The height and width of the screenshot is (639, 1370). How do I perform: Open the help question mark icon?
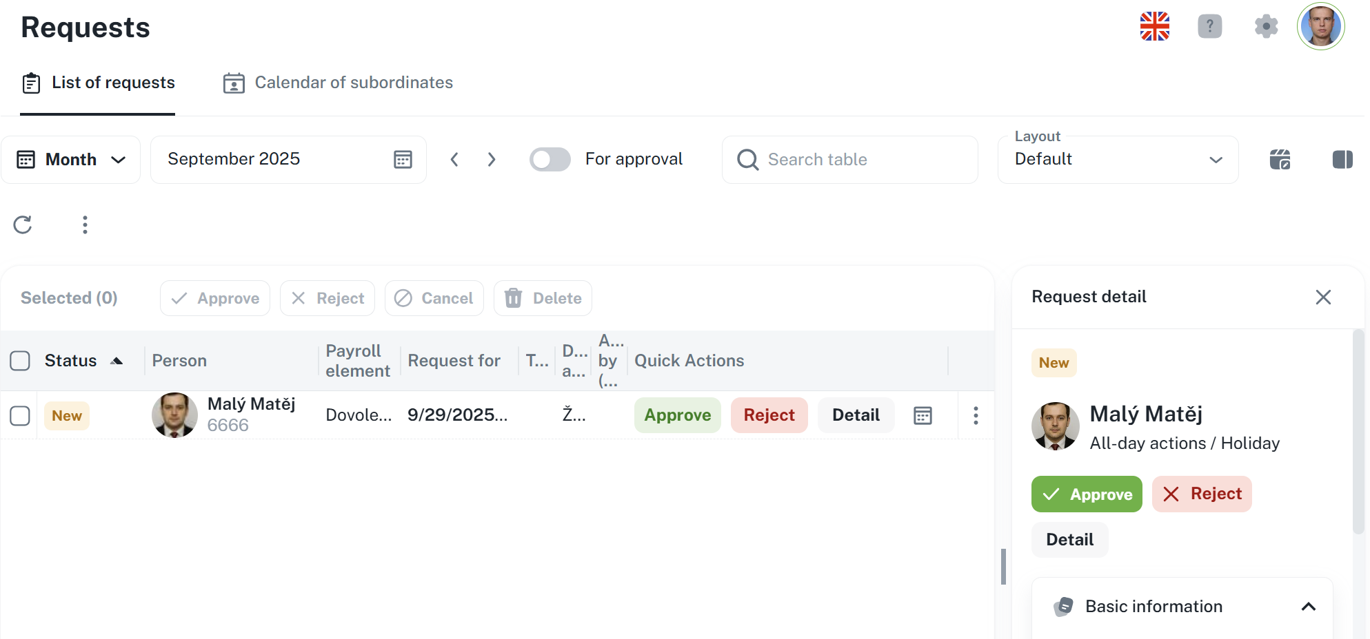click(1209, 27)
